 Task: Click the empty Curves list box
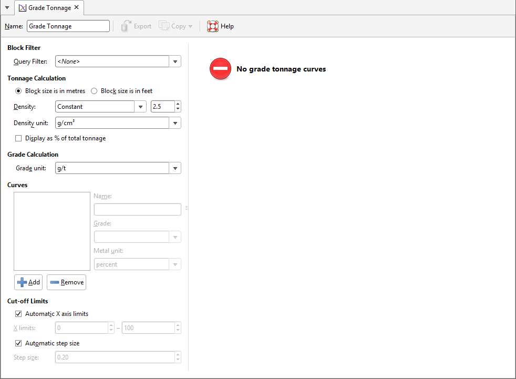tap(52, 231)
